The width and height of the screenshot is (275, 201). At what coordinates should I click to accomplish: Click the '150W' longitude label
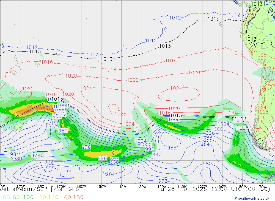click(101, 187)
